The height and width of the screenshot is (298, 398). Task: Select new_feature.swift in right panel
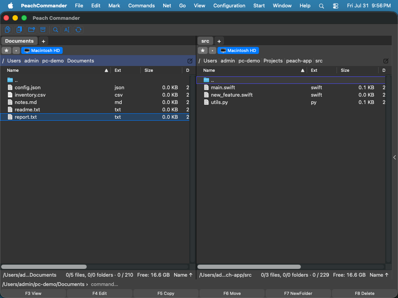(x=291, y=95)
